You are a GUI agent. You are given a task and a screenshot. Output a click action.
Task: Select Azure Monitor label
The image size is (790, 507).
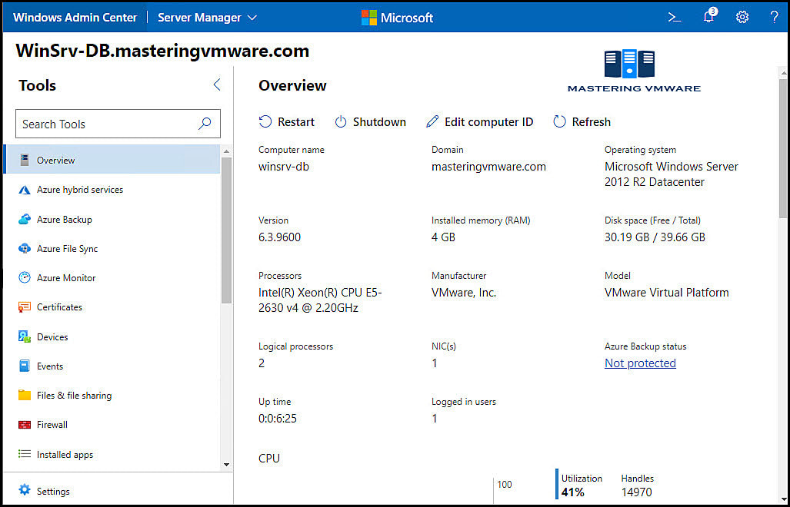tap(66, 277)
